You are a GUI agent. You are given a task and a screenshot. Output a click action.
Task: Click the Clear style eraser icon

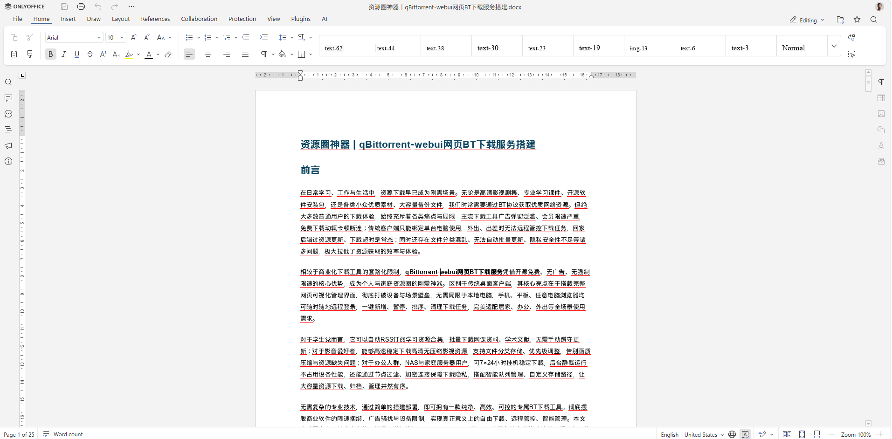[168, 54]
